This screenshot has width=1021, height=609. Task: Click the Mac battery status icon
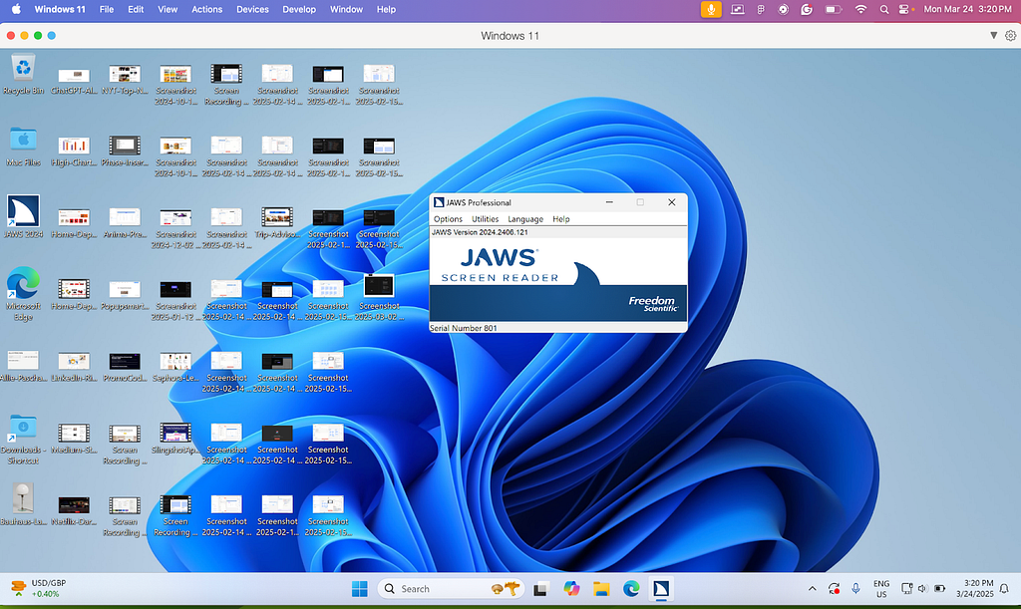[833, 9]
